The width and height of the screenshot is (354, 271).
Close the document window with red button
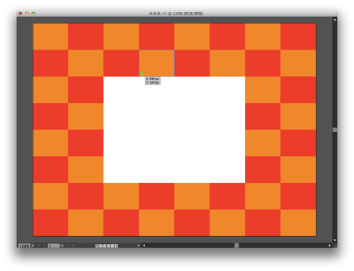[21, 13]
